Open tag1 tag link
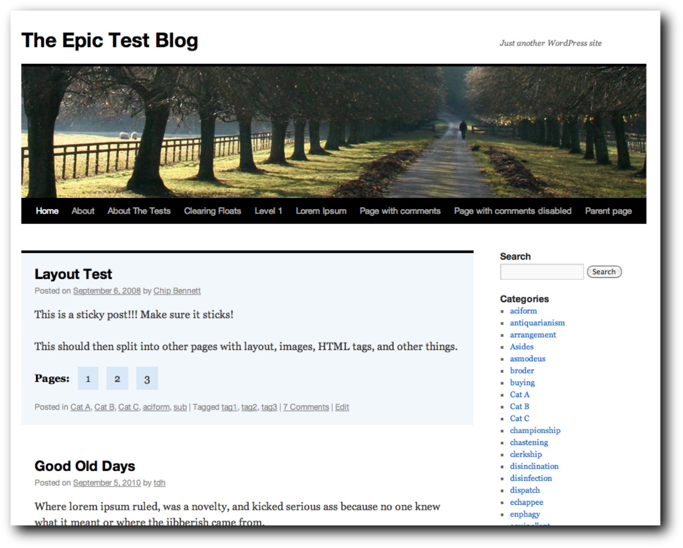This screenshot has width=683, height=548. (229, 407)
